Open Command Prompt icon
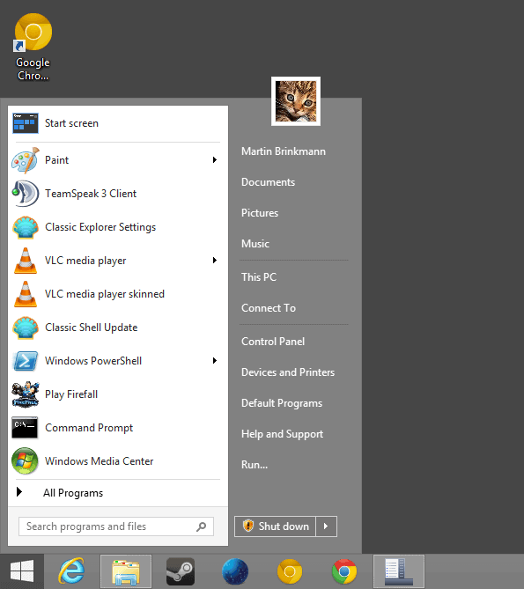Image resolution: width=524 pixels, height=589 pixels. click(25, 428)
